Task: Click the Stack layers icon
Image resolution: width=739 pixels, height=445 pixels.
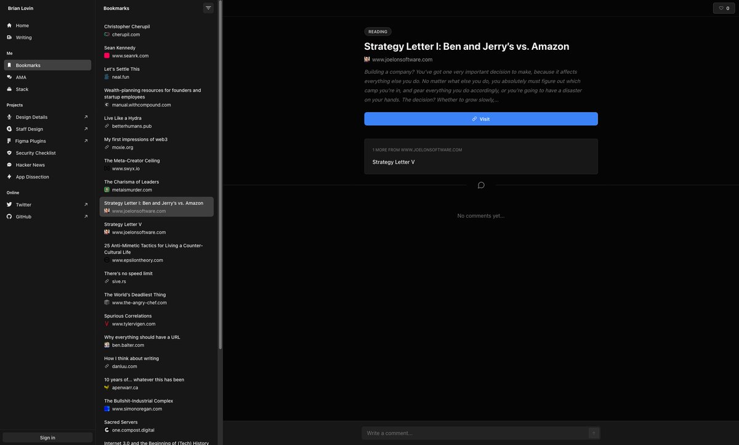Action: pyautogui.click(x=9, y=89)
